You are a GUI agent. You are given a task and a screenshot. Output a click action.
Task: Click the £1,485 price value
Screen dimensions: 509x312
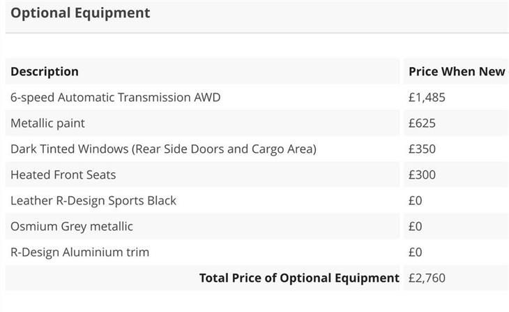[427, 97]
